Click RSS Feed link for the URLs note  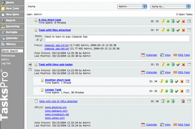[x=184, y=125]
